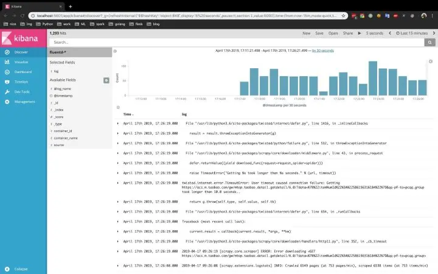Click Open in the Discover top menu
Image resolution: width=438 pixels, height=274 pixels.
pos(333,33)
